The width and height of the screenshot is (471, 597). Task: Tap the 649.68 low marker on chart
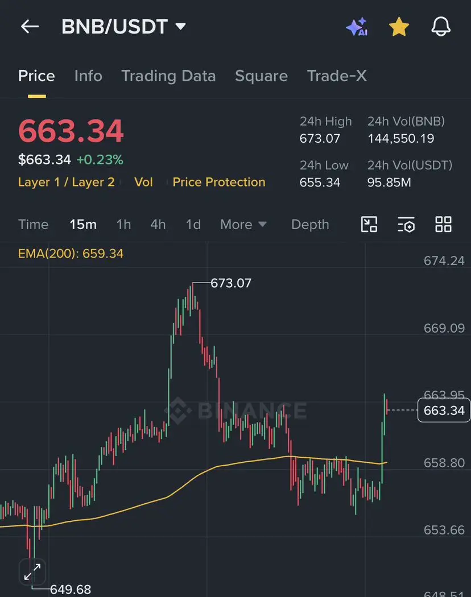[71, 590]
